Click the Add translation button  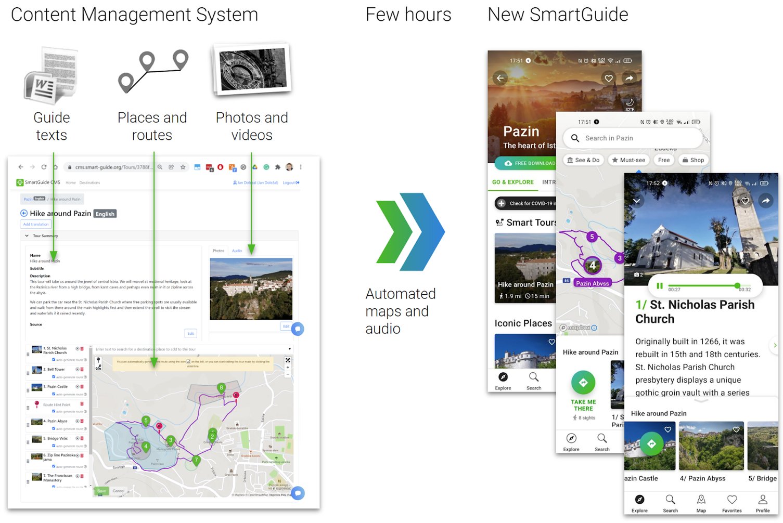point(35,224)
